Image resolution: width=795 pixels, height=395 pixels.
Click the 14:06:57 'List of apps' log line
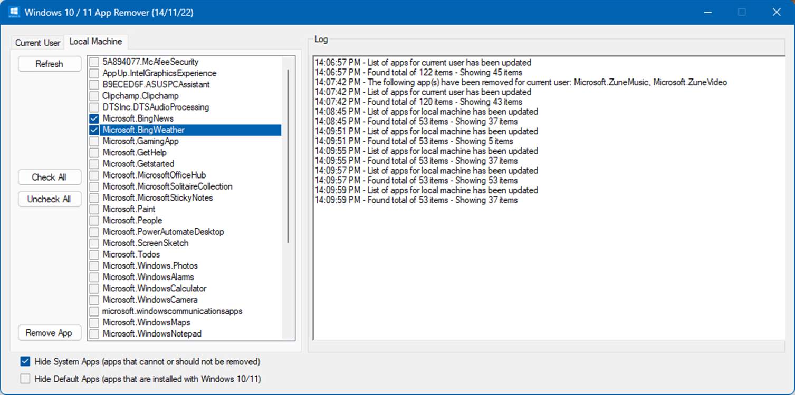tap(423, 63)
